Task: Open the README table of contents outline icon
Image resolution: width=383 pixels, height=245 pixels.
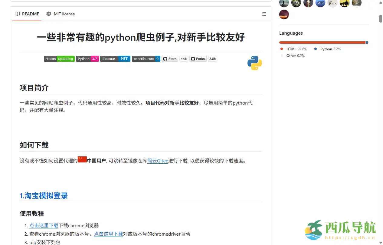Action: tap(264, 14)
